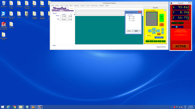Viewport: 195px width, 109px height.
Task: Open the Utilities menu
Action: point(101,6)
